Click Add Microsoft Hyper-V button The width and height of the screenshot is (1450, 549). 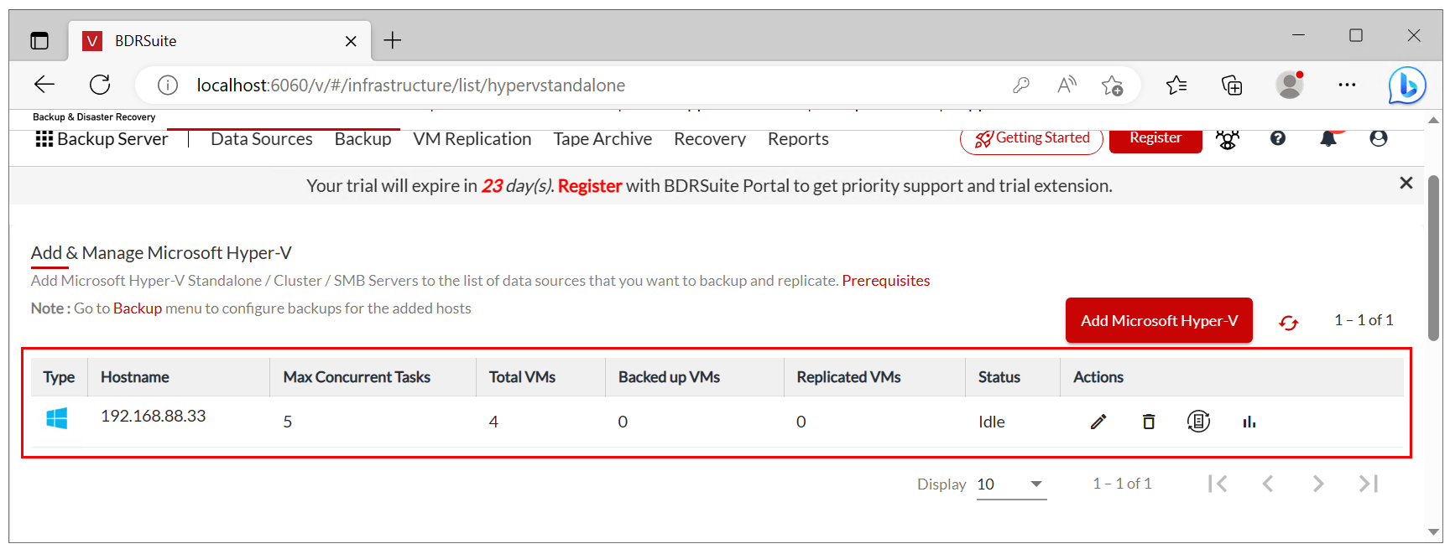1159,320
